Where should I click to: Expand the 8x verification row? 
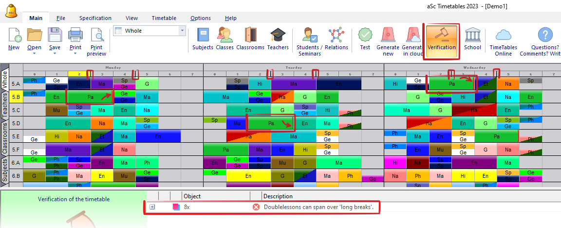[x=152, y=207]
